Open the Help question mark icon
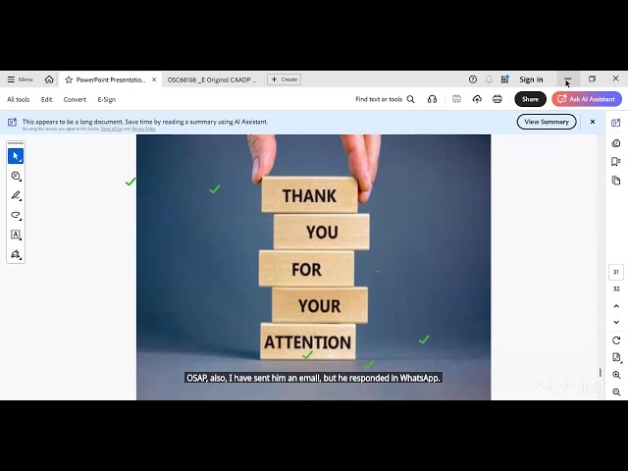The width and height of the screenshot is (628, 471). [x=473, y=79]
